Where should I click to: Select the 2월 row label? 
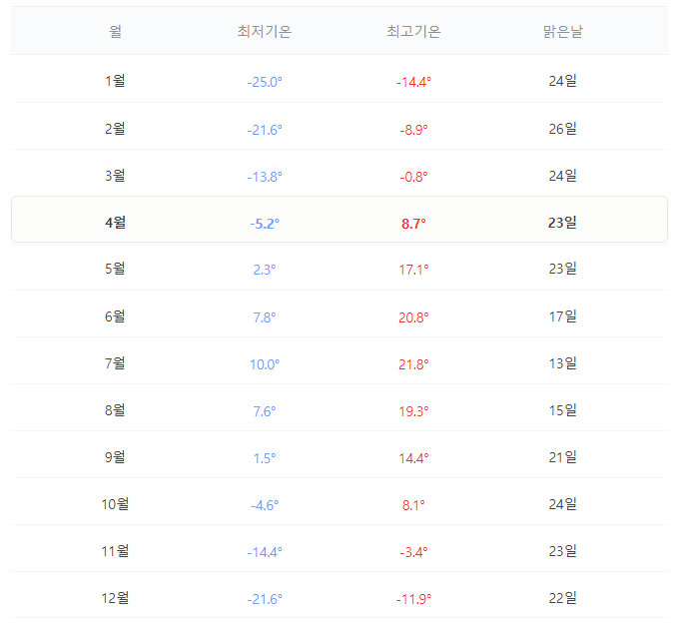coord(115,129)
